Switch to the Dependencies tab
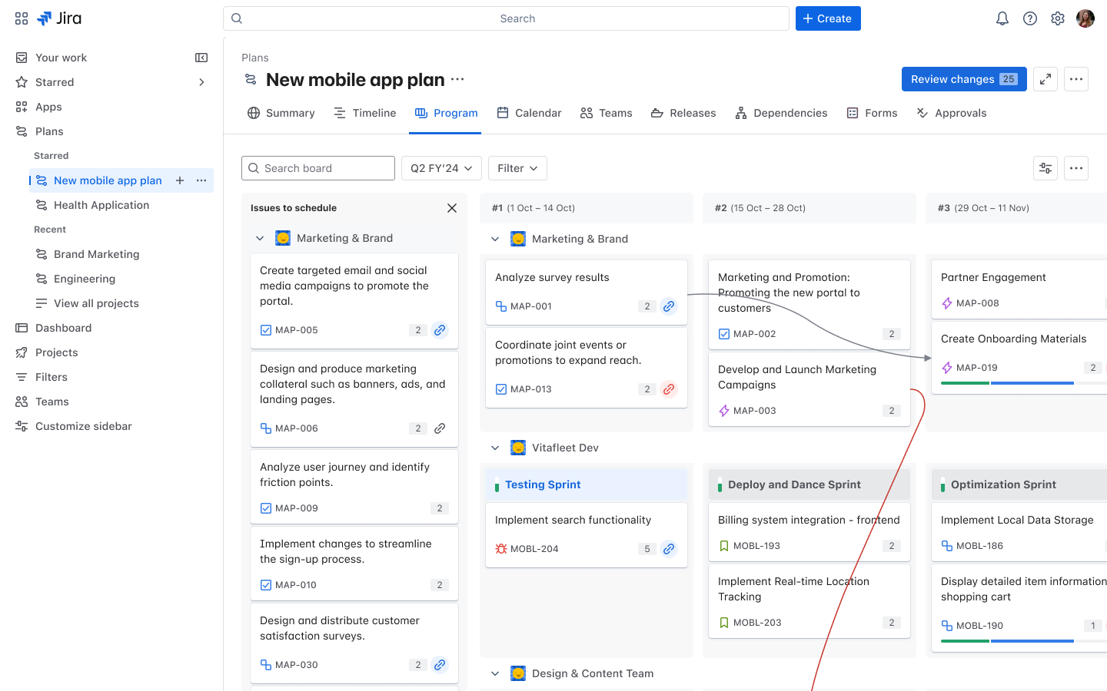The image size is (1107, 691). pos(781,113)
